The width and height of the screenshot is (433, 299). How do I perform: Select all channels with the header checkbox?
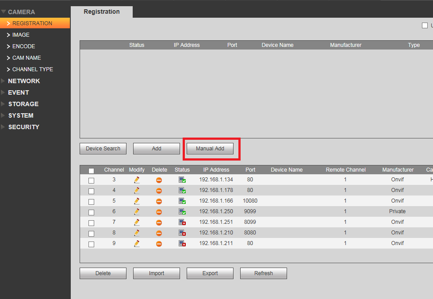click(92, 171)
